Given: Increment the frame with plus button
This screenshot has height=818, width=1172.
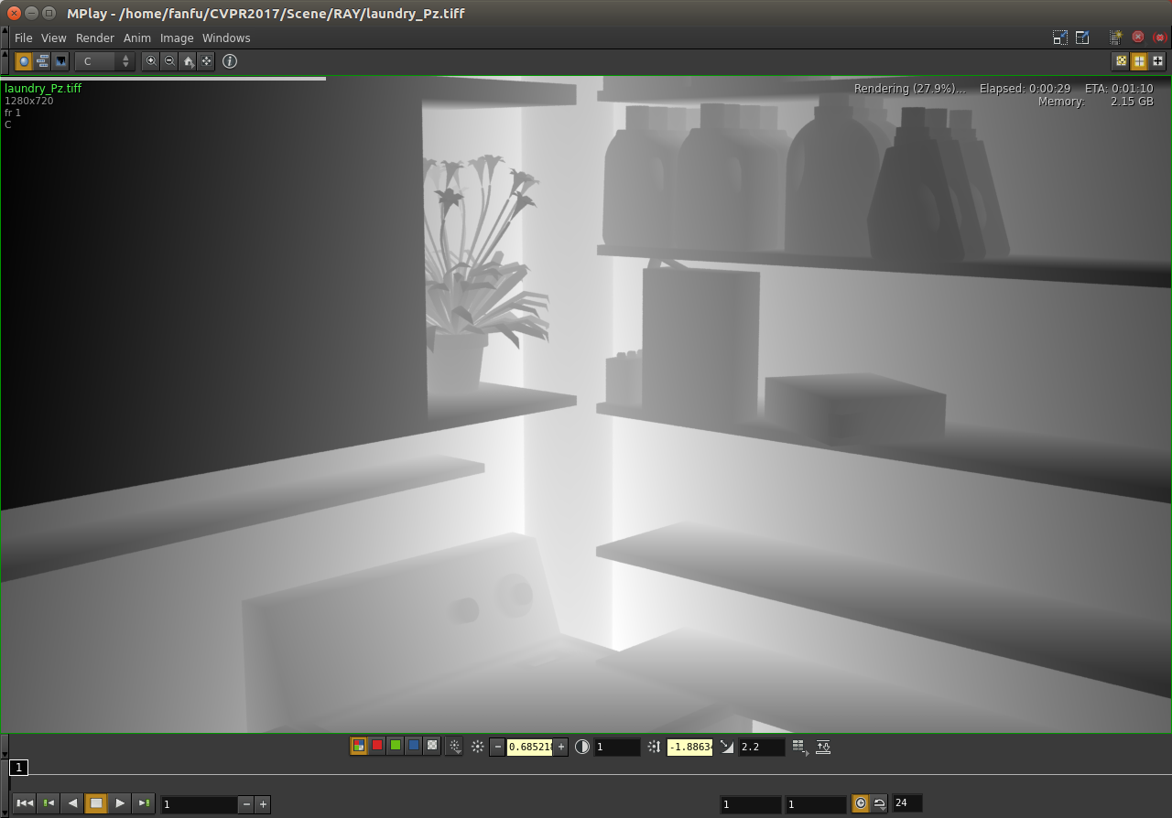Looking at the screenshot, I should point(263,804).
